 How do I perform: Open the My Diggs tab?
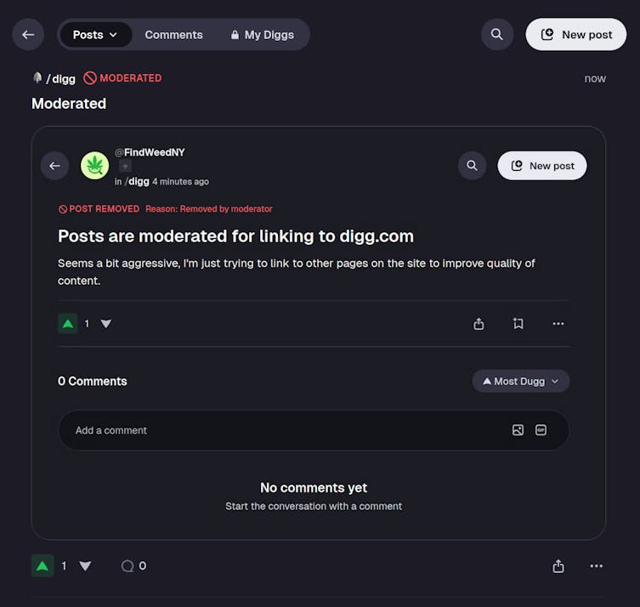(261, 35)
